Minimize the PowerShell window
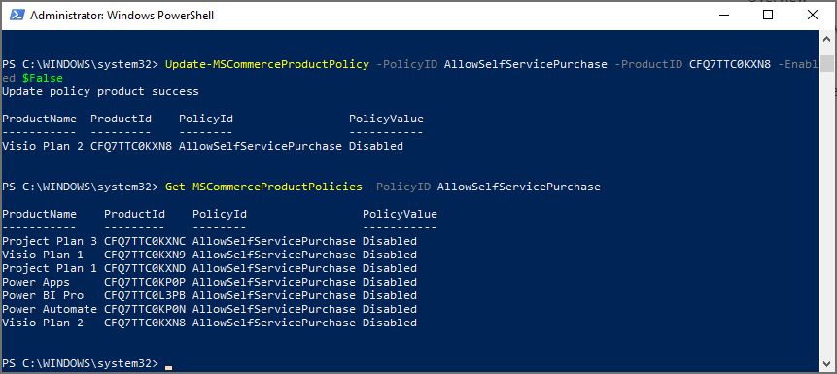The image size is (837, 374). [x=724, y=16]
